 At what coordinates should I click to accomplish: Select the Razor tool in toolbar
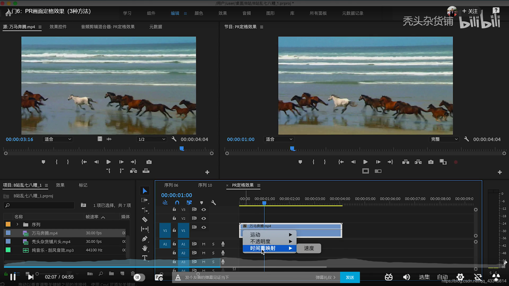[x=144, y=220]
